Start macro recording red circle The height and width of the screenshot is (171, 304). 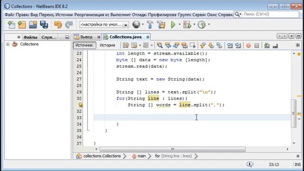(x=248, y=46)
